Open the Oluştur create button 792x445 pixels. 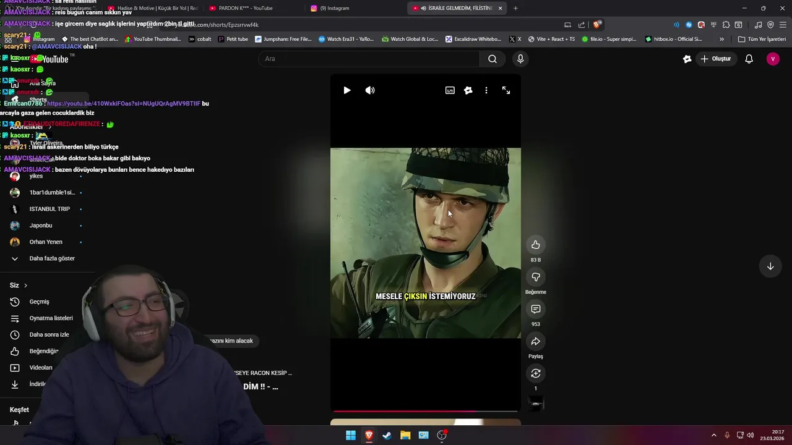(x=716, y=59)
